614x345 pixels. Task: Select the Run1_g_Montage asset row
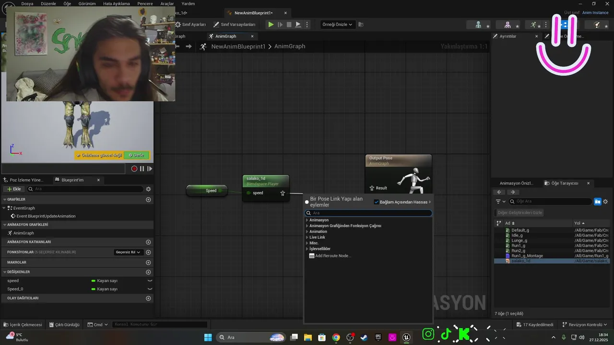point(552,256)
